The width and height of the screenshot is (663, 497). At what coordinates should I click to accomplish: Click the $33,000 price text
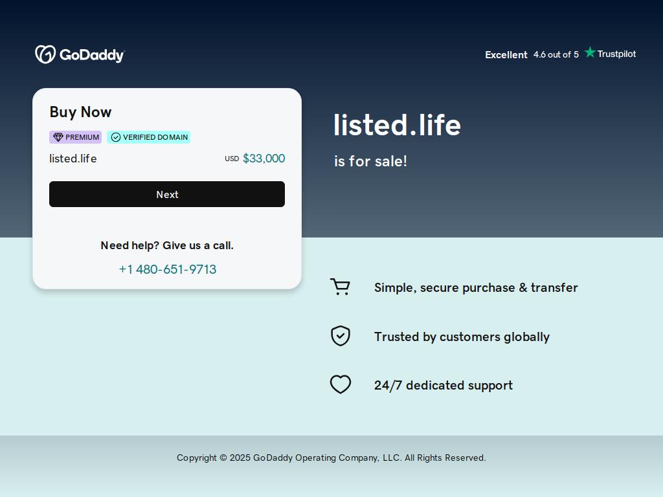click(264, 159)
